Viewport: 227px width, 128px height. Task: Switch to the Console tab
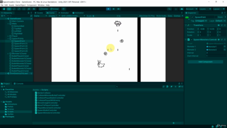(x=18, y=84)
